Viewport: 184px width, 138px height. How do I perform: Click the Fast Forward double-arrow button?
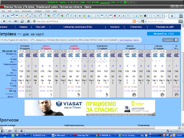pyautogui.click(x=16, y=21)
